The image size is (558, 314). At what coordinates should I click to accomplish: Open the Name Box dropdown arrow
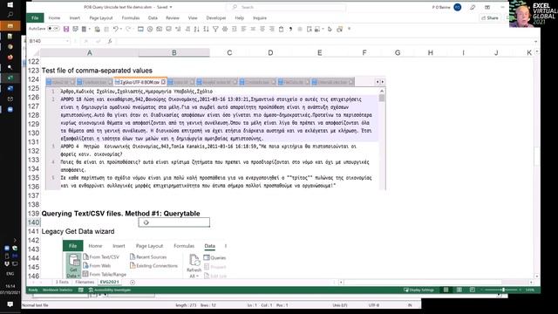click(67, 41)
